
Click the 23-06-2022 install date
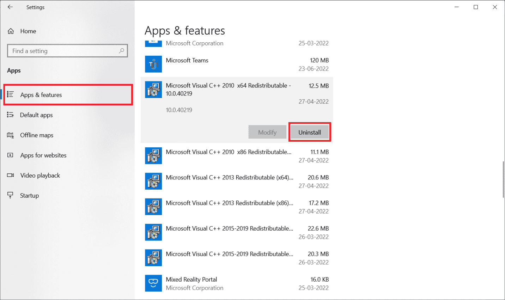click(x=314, y=69)
